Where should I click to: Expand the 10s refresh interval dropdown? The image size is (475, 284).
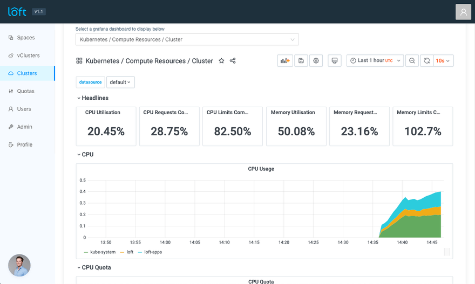(443, 61)
